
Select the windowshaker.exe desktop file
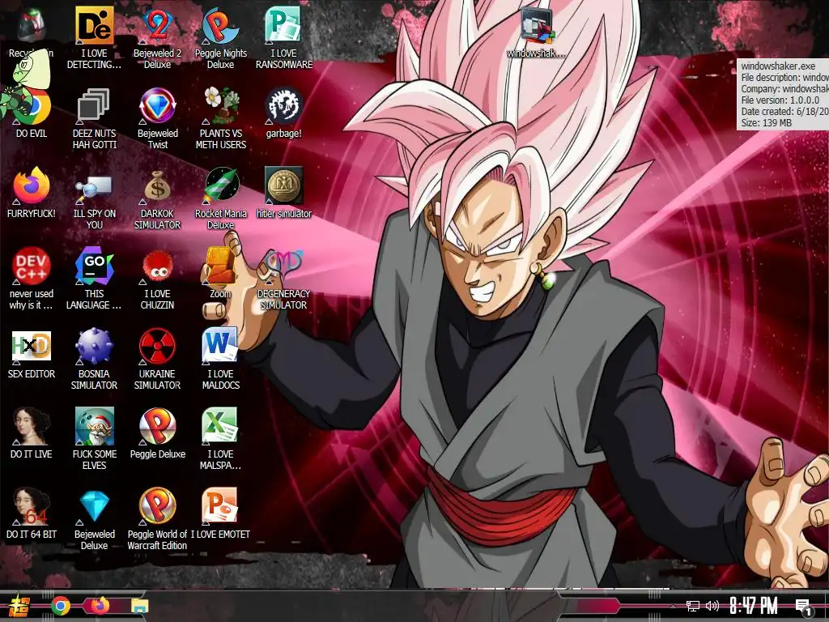536,25
